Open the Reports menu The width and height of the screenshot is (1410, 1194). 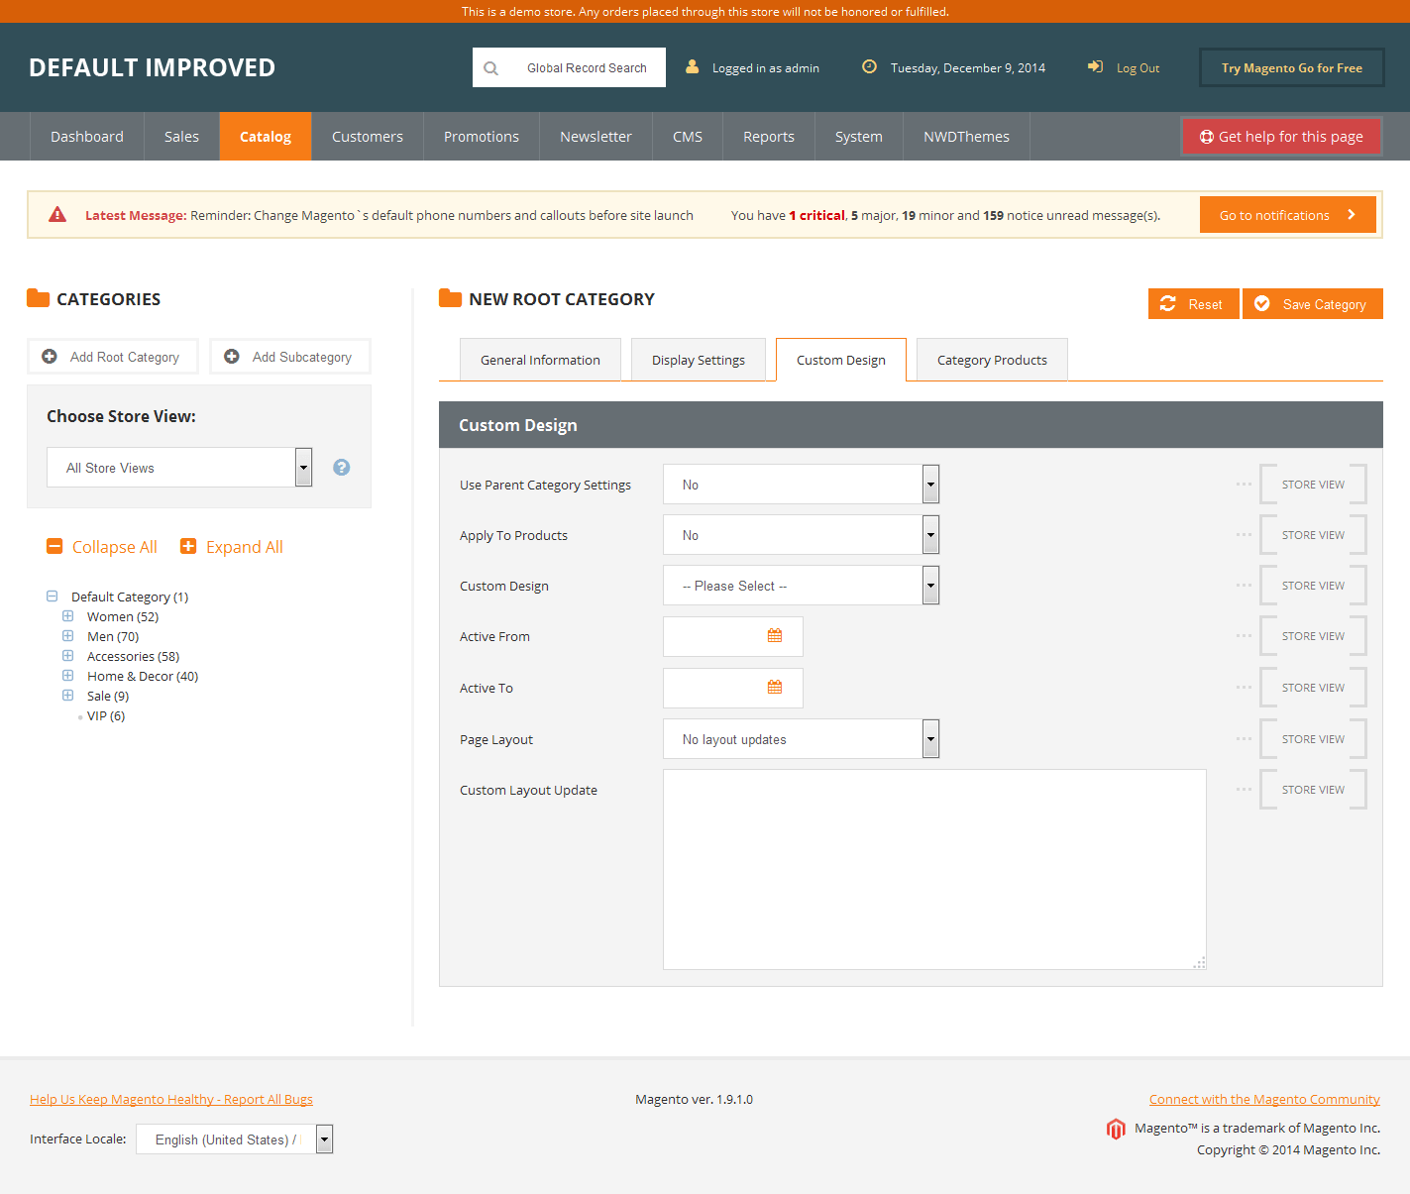point(769,137)
